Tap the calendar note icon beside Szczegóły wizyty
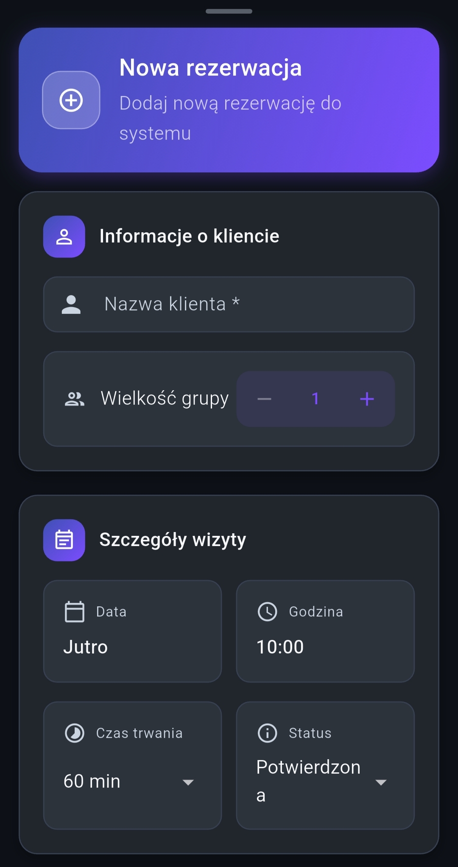This screenshot has height=867, width=458. point(64,540)
